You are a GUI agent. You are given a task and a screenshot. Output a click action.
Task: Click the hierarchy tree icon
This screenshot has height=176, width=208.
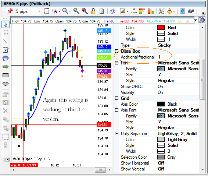point(134,11)
